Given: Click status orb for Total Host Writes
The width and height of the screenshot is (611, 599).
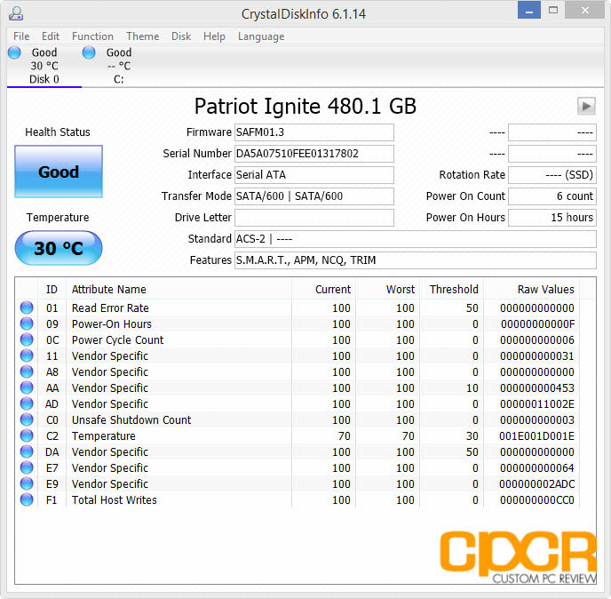Looking at the screenshot, I should pos(27,499).
